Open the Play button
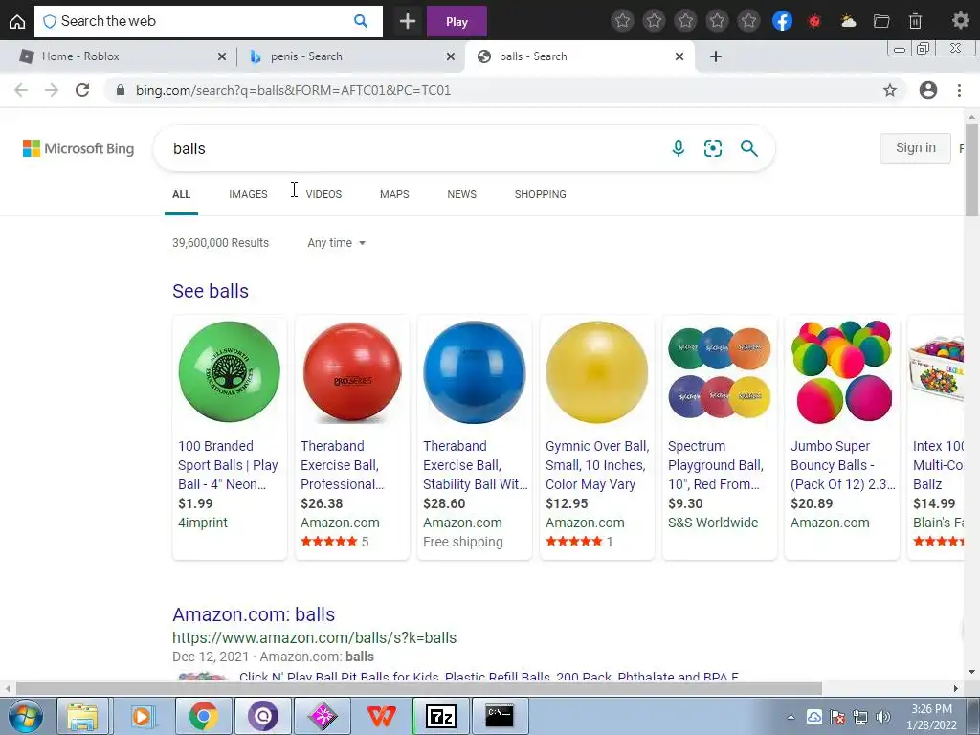980x735 pixels. pos(457,21)
